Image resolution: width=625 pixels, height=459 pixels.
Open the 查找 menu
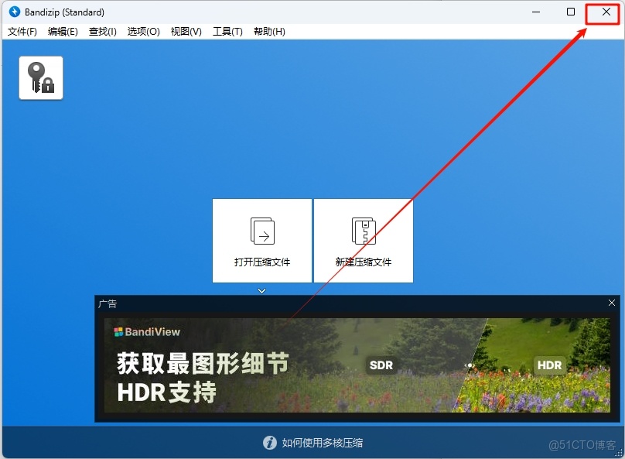(x=103, y=32)
